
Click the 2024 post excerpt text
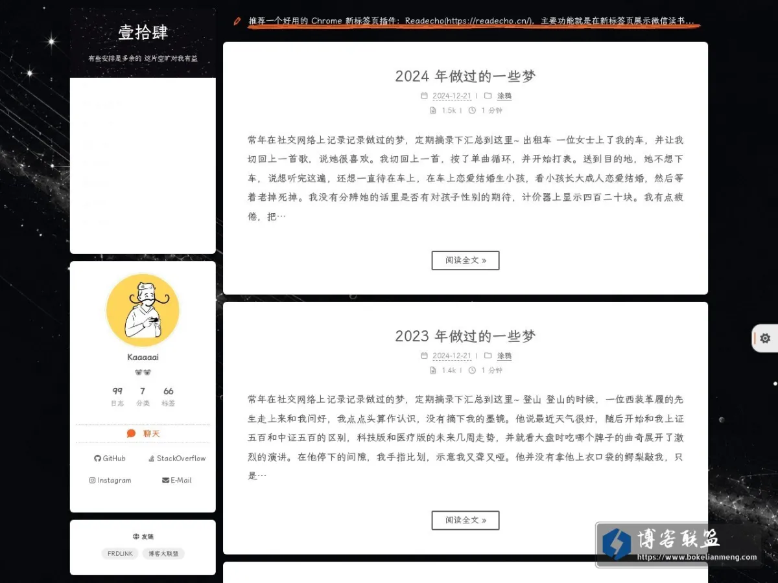tap(466, 178)
